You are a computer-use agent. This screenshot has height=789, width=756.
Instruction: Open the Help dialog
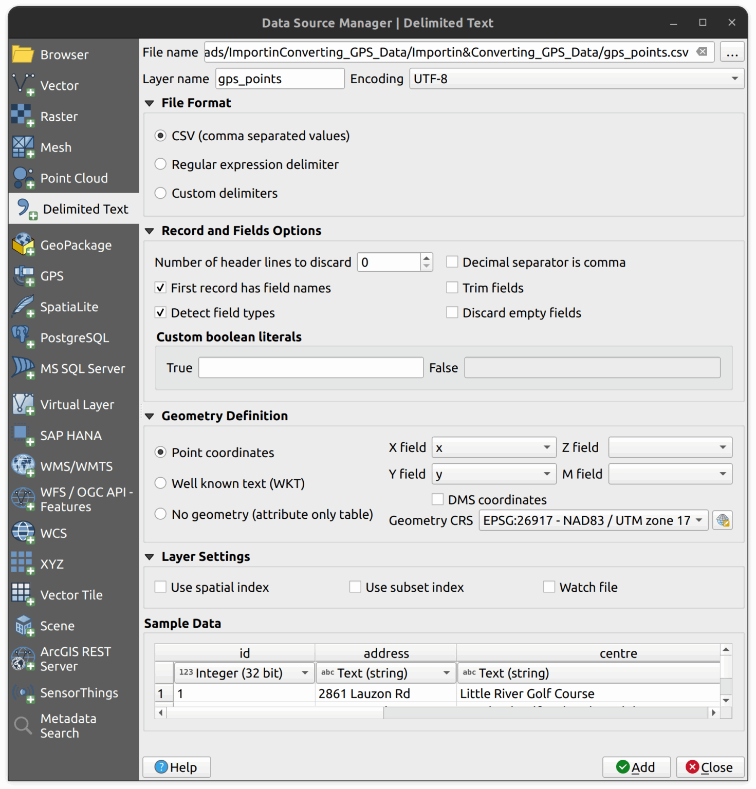(176, 767)
